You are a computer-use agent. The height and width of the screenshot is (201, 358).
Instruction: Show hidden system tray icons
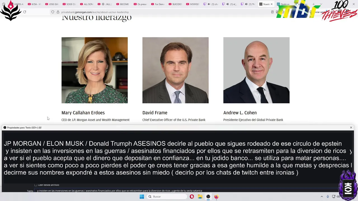(322, 197)
